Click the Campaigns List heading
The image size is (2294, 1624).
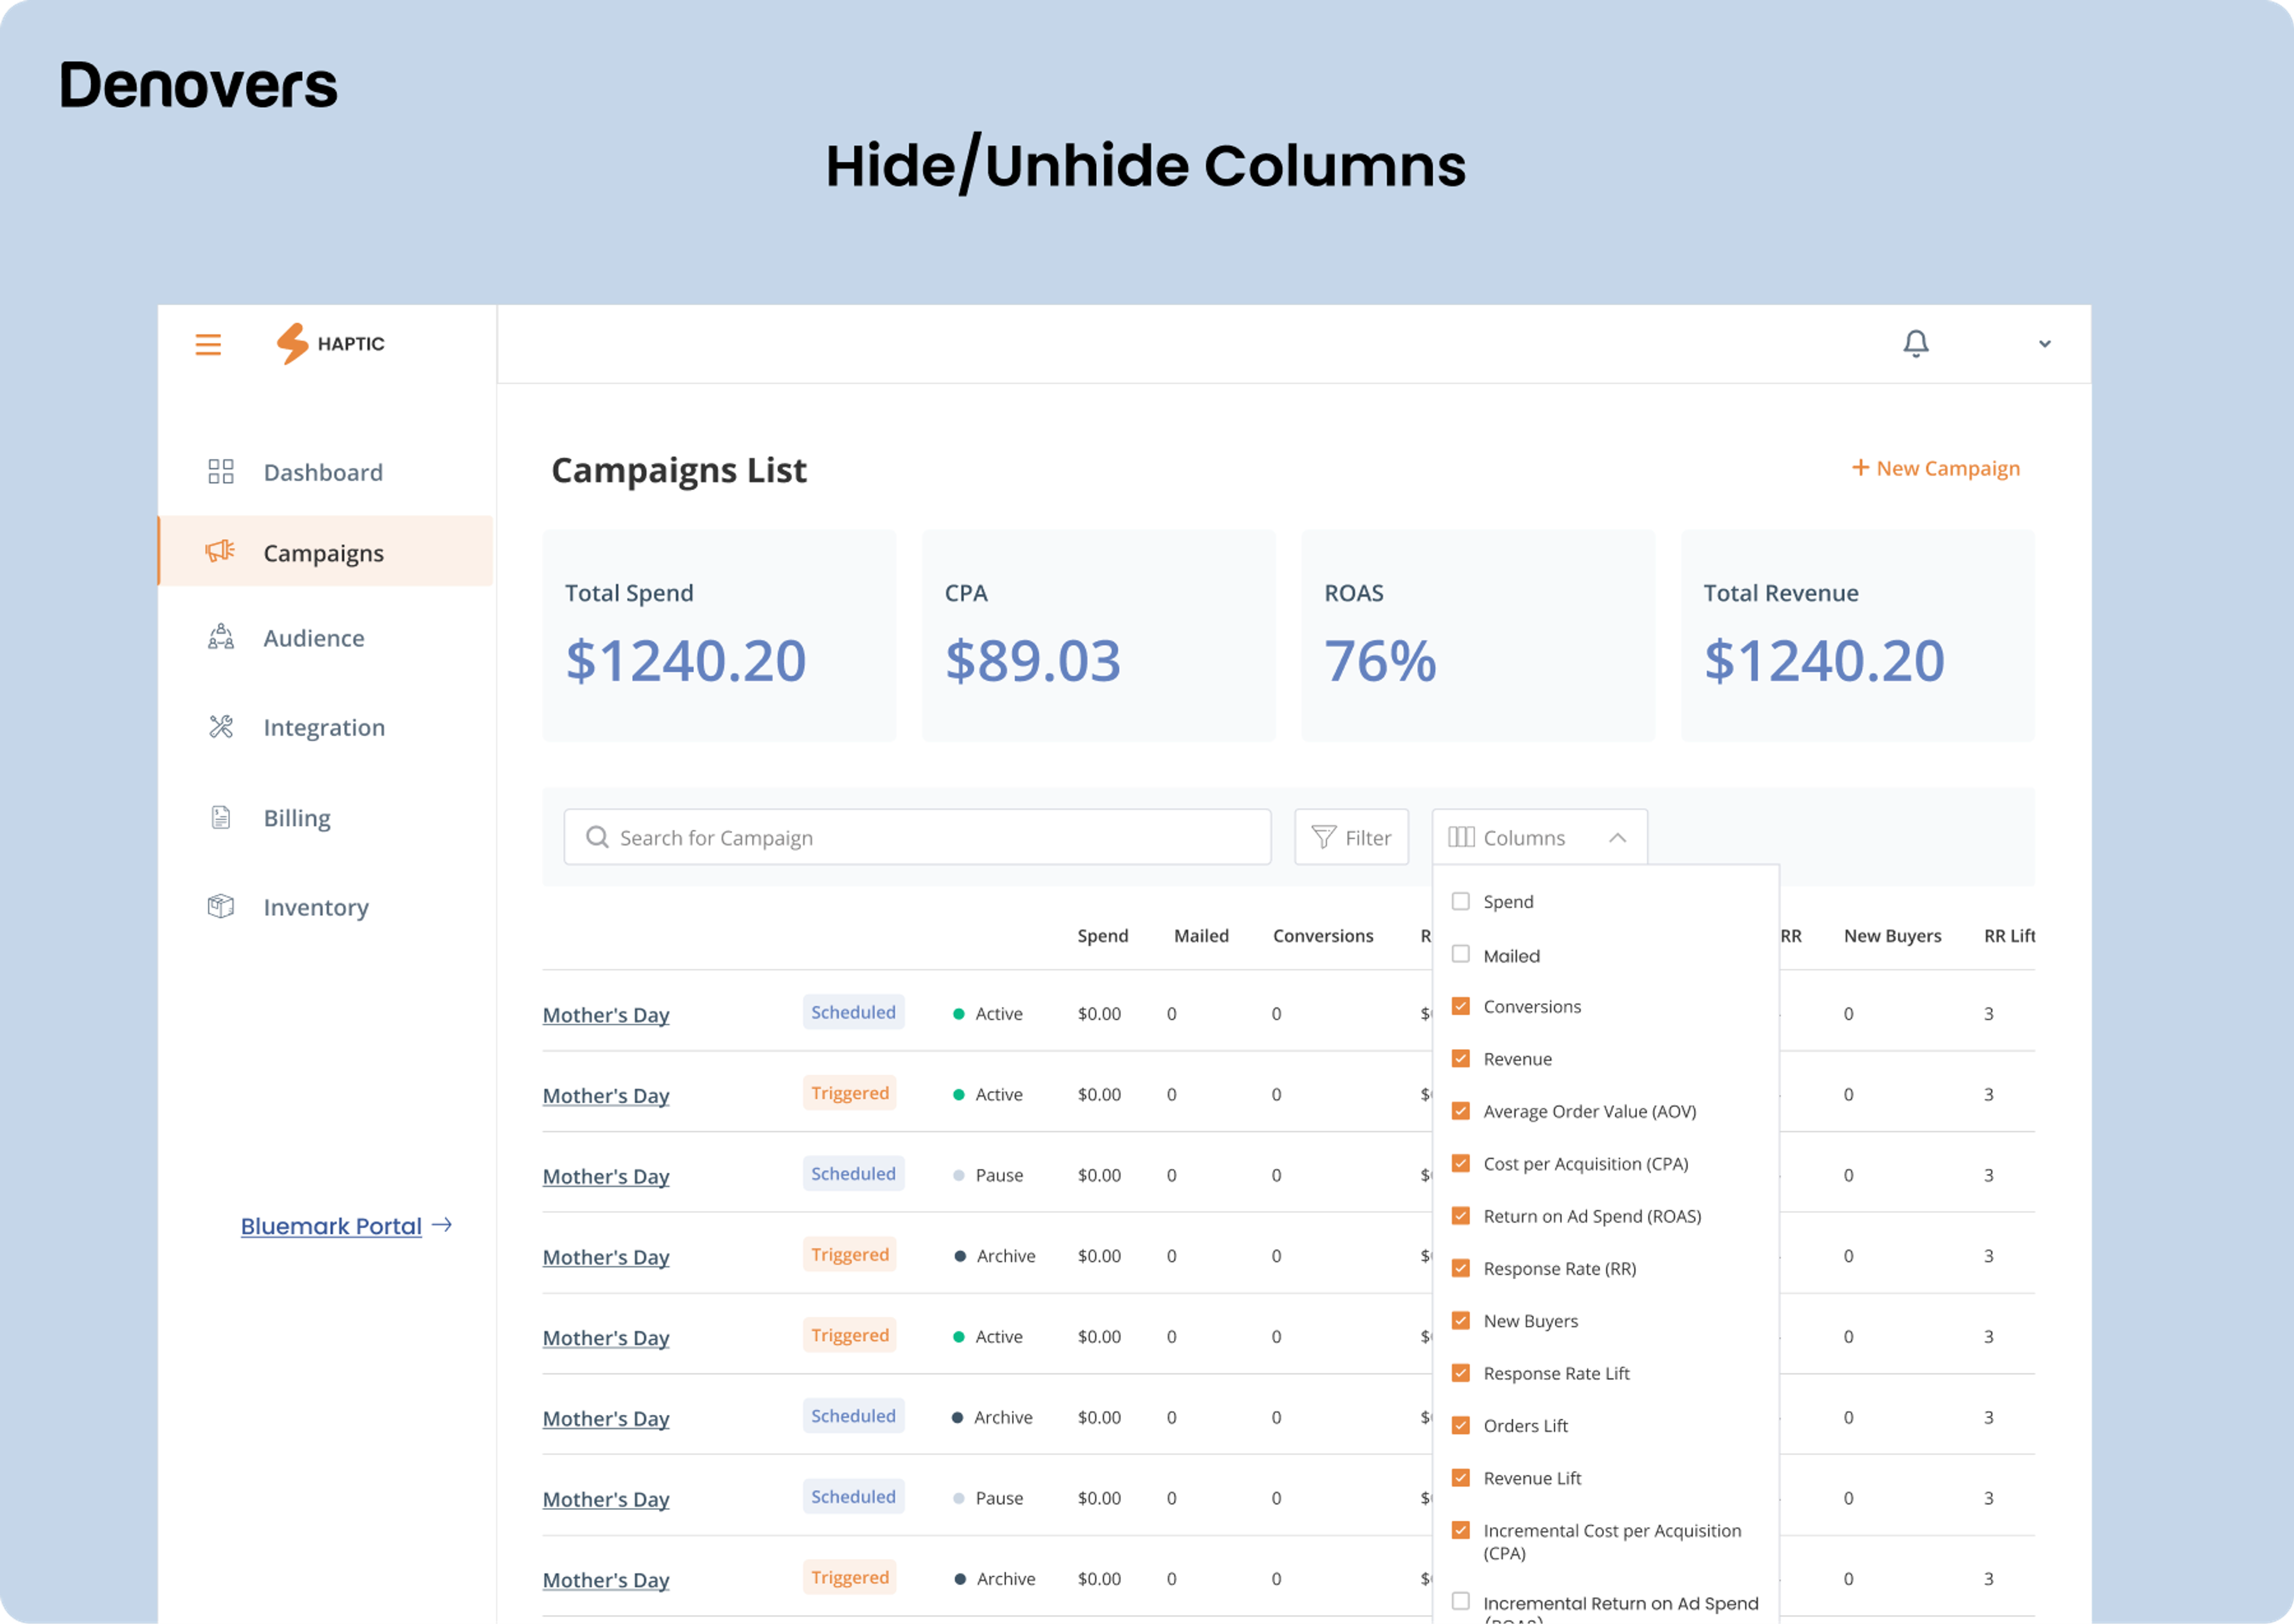pos(679,470)
